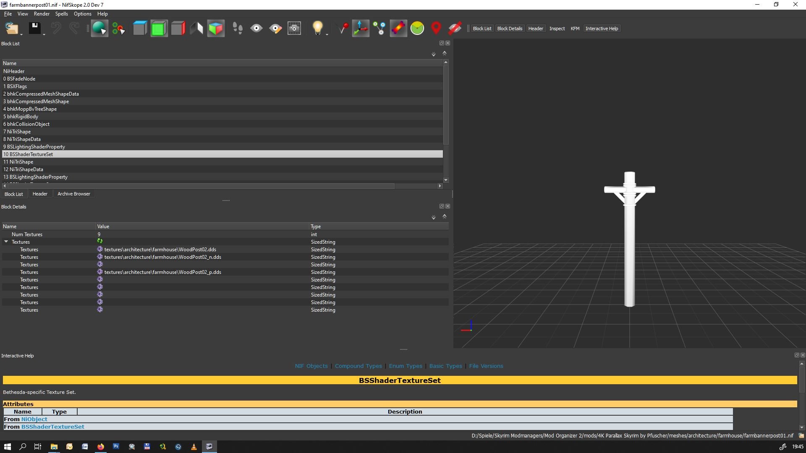Open the Spells menu
Viewport: 806px width, 453px height.
click(61, 14)
